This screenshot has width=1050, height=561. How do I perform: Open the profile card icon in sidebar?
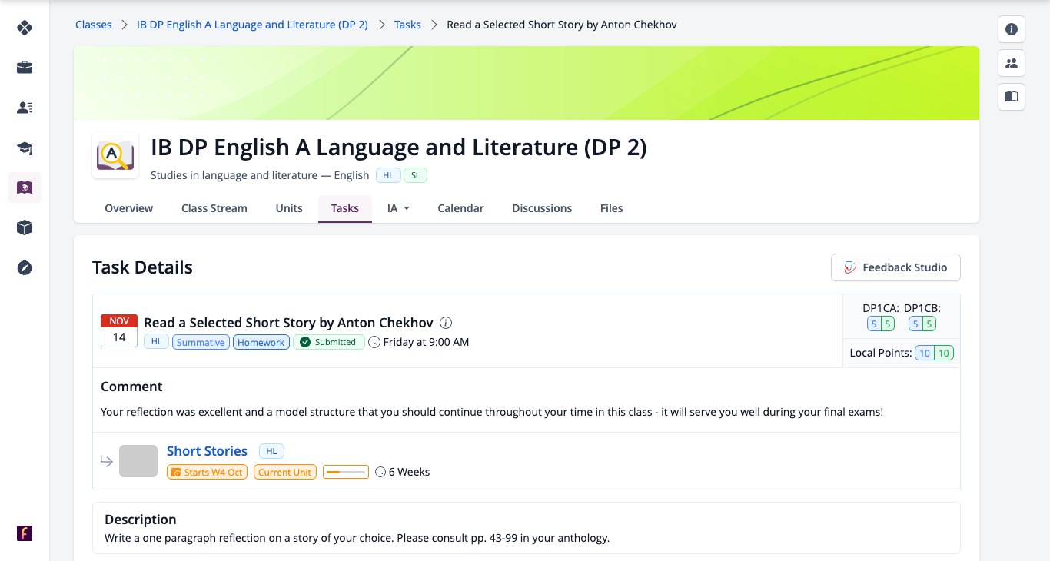tap(25, 108)
